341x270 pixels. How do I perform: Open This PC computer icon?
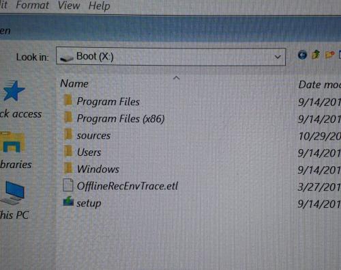(13, 193)
